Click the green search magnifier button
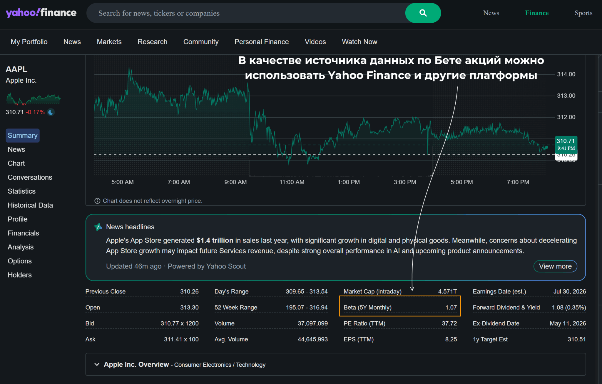Image resolution: width=602 pixels, height=384 pixels. point(423,13)
